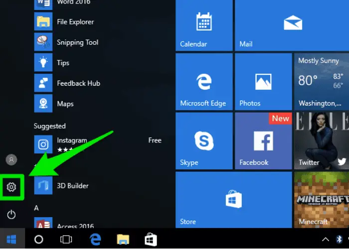Launch the Skype tile

(x=204, y=141)
